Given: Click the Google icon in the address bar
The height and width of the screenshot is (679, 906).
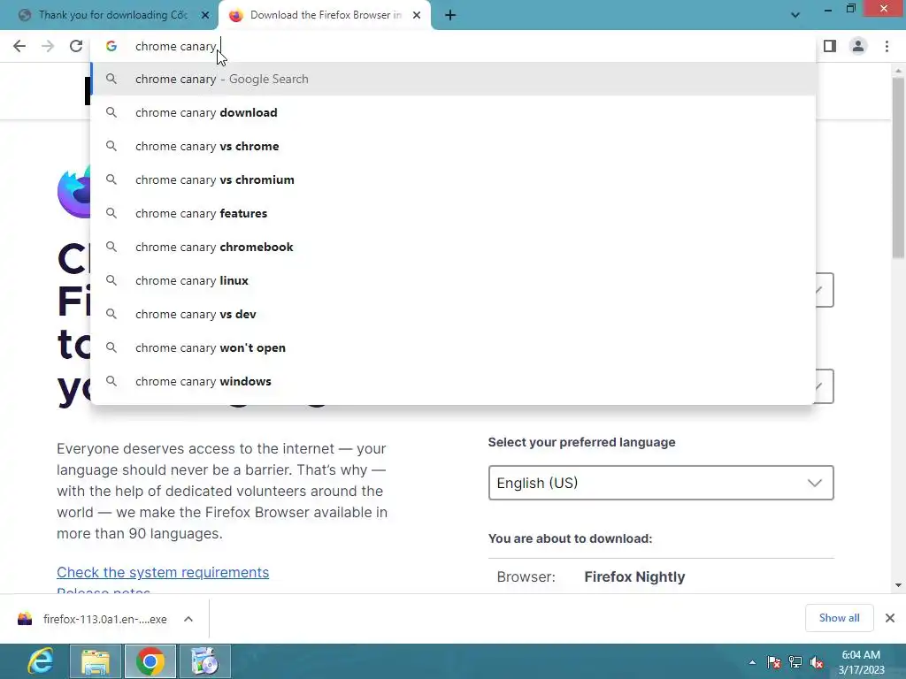Looking at the screenshot, I should pos(111,46).
